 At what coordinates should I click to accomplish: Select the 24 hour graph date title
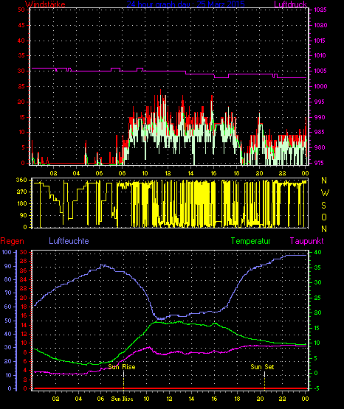click(x=186, y=4)
